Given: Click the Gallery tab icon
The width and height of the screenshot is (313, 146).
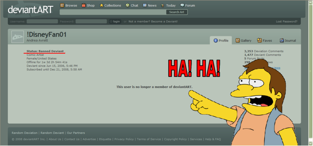Looking at the screenshot, I should [237, 41].
